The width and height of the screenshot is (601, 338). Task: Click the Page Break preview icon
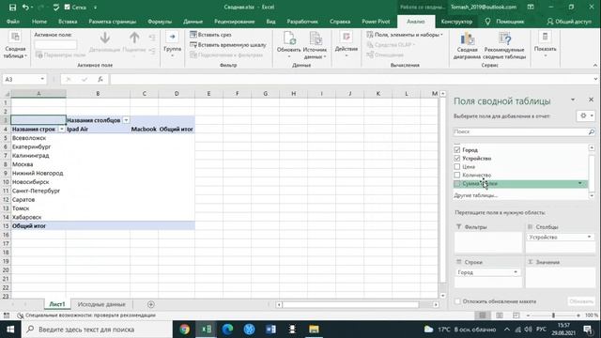pos(516,315)
